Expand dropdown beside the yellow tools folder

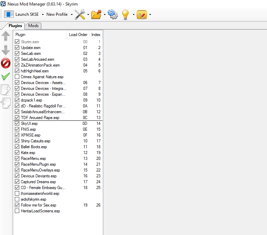tap(150, 15)
